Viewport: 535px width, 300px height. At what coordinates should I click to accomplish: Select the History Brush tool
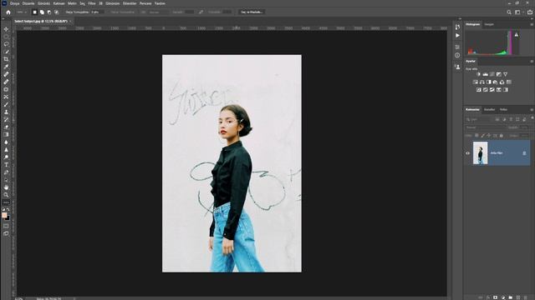6,119
